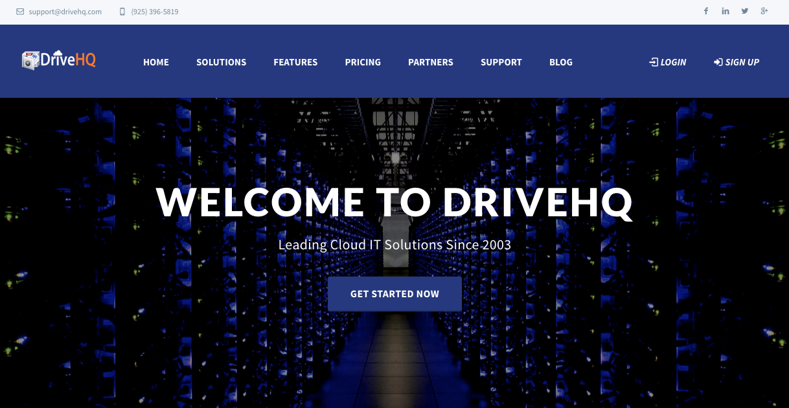This screenshot has height=408, width=789.
Task: Click the login arrow icon
Action: (654, 62)
